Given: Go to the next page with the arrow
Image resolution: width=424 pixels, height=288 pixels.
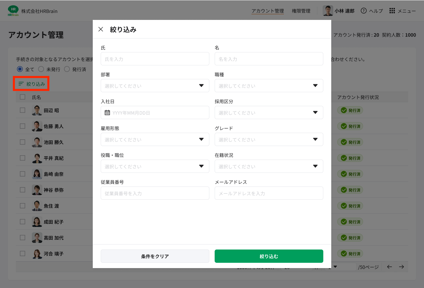Looking at the screenshot, I should (x=401, y=266).
